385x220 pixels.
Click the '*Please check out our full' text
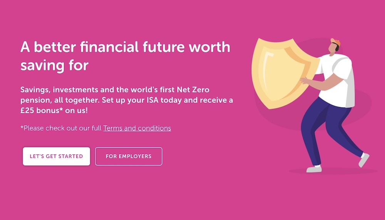[61, 128]
